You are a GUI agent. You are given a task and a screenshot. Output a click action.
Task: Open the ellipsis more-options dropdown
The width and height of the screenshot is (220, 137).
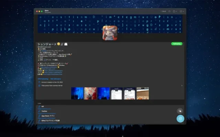click(182, 11)
